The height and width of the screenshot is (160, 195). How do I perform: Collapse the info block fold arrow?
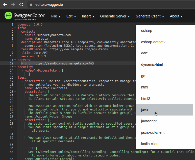click(x=15, y=28)
